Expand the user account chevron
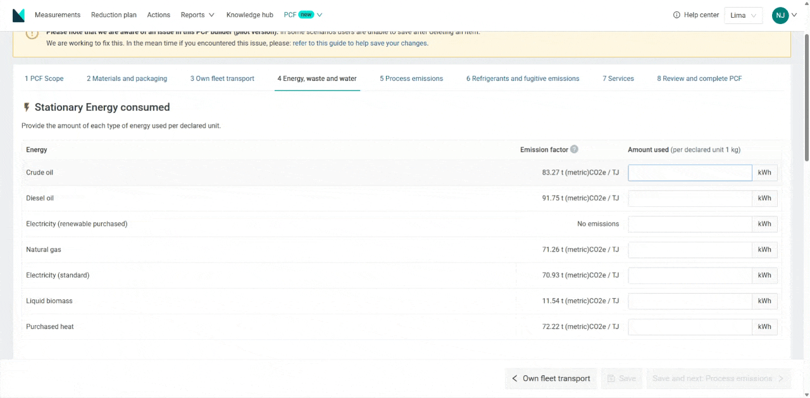Image resolution: width=810 pixels, height=398 pixels. pyautogui.click(x=794, y=15)
